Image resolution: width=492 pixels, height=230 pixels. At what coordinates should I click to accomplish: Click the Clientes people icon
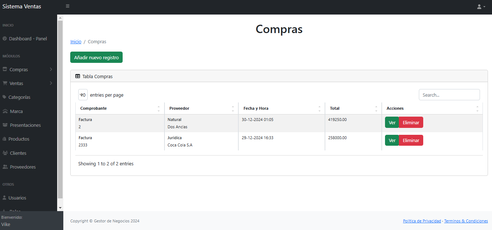tap(5, 153)
